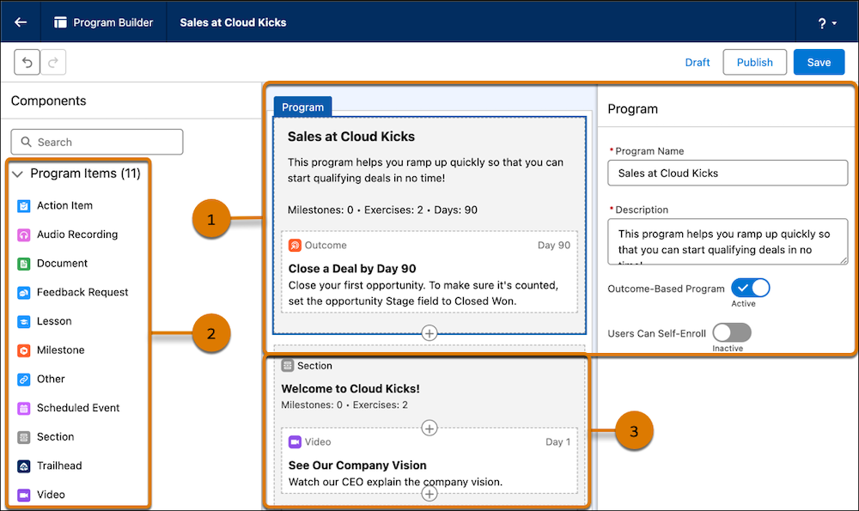Click the Program Name input field

[728, 173]
